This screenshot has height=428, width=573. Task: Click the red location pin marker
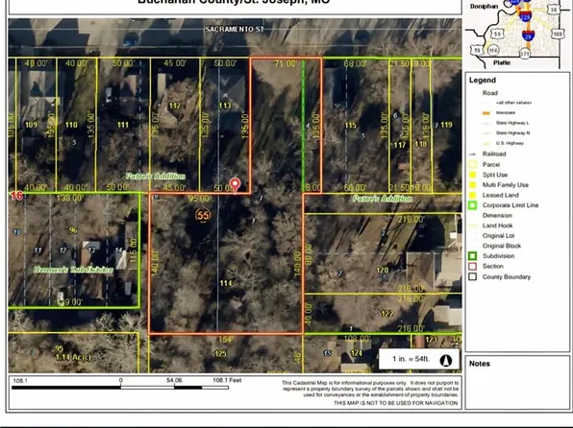pyautogui.click(x=235, y=185)
